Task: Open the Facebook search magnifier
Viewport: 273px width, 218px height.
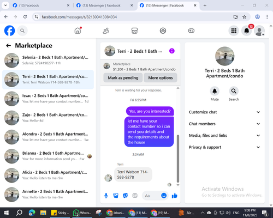Action: click(x=22, y=31)
